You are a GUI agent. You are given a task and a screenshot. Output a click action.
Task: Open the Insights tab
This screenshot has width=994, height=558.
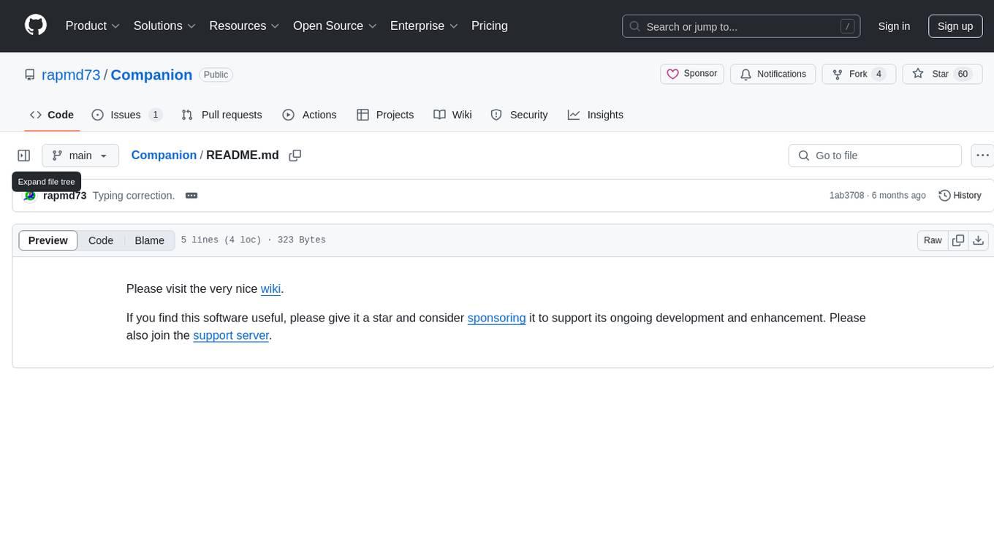[x=596, y=115]
